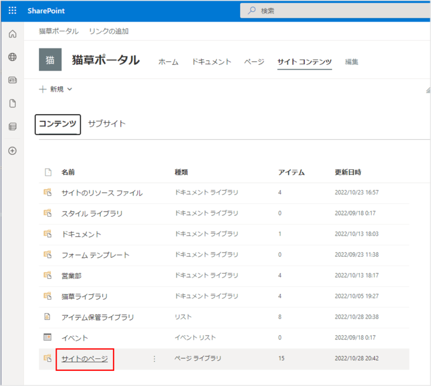The height and width of the screenshot is (386, 431).
Task: Open ページ in site navigation
Action: [x=254, y=62]
